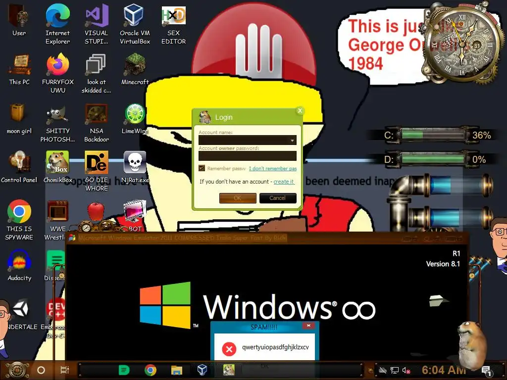Click the 'Version 8.1' text

(x=443, y=264)
